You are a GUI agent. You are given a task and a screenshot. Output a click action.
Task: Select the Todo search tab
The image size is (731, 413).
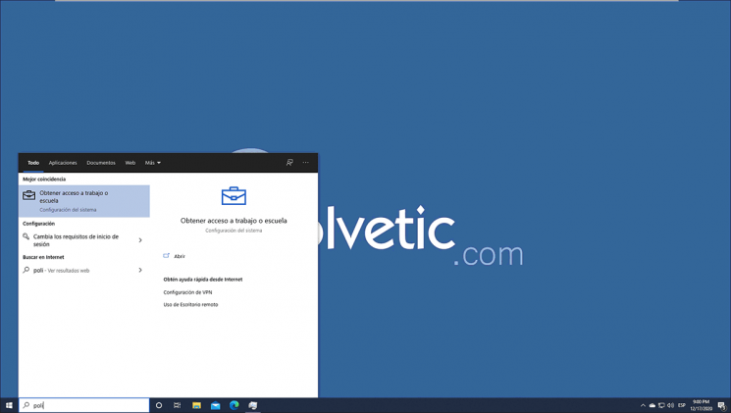coord(33,163)
